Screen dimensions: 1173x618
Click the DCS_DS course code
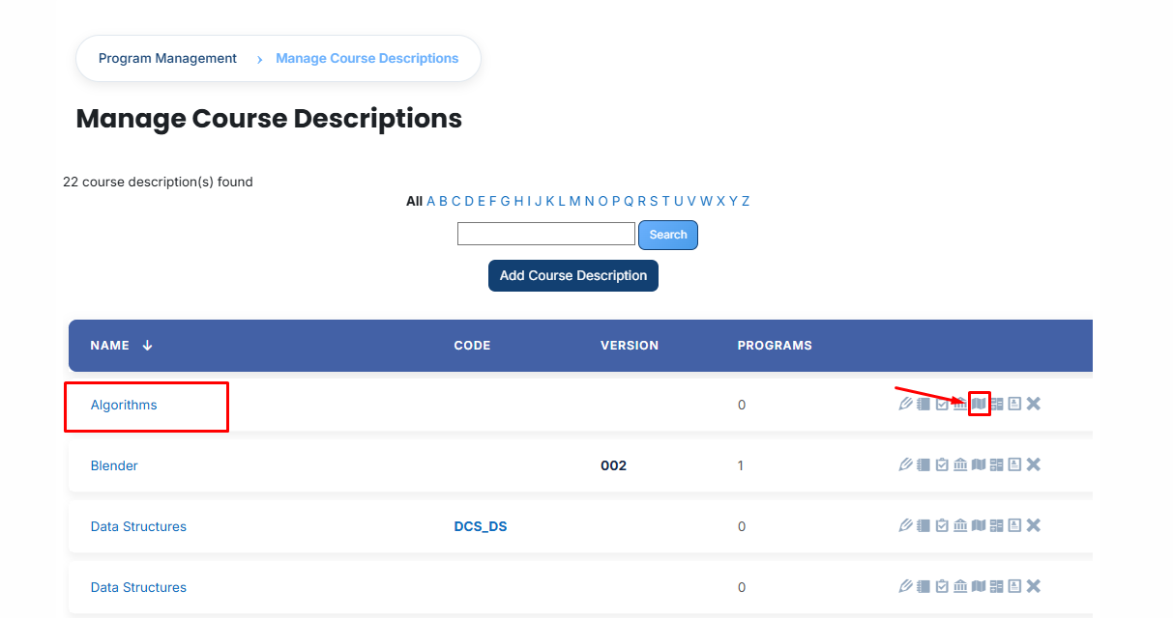(481, 526)
